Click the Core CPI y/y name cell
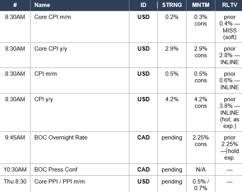 click(x=80, y=55)
